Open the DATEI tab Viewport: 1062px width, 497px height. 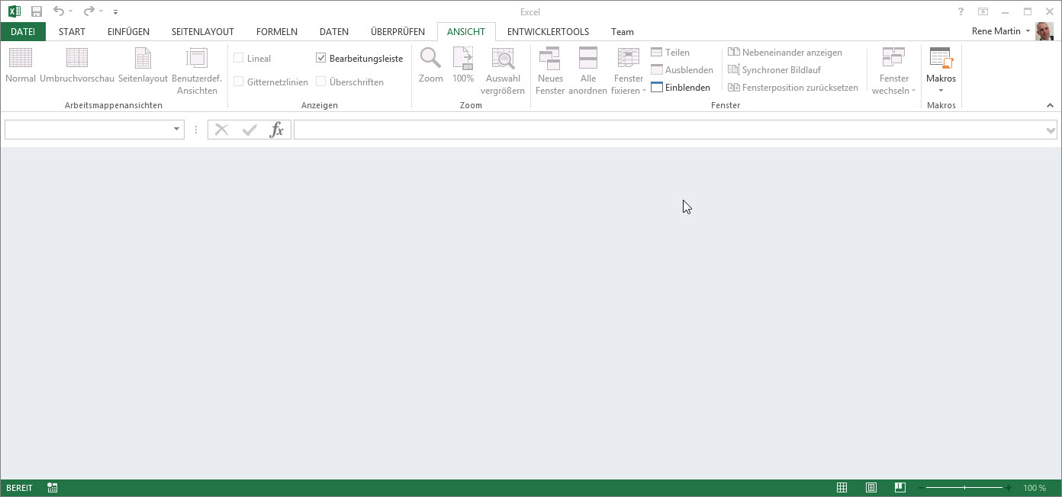coord(23,32)
